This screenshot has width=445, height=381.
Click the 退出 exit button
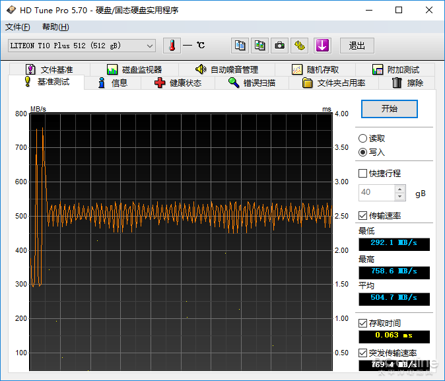[357, 46]
